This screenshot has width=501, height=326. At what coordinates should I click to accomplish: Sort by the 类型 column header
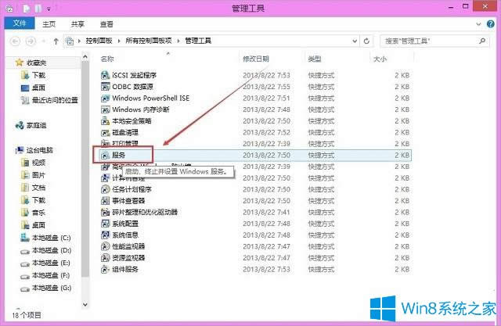pos(315,59)
